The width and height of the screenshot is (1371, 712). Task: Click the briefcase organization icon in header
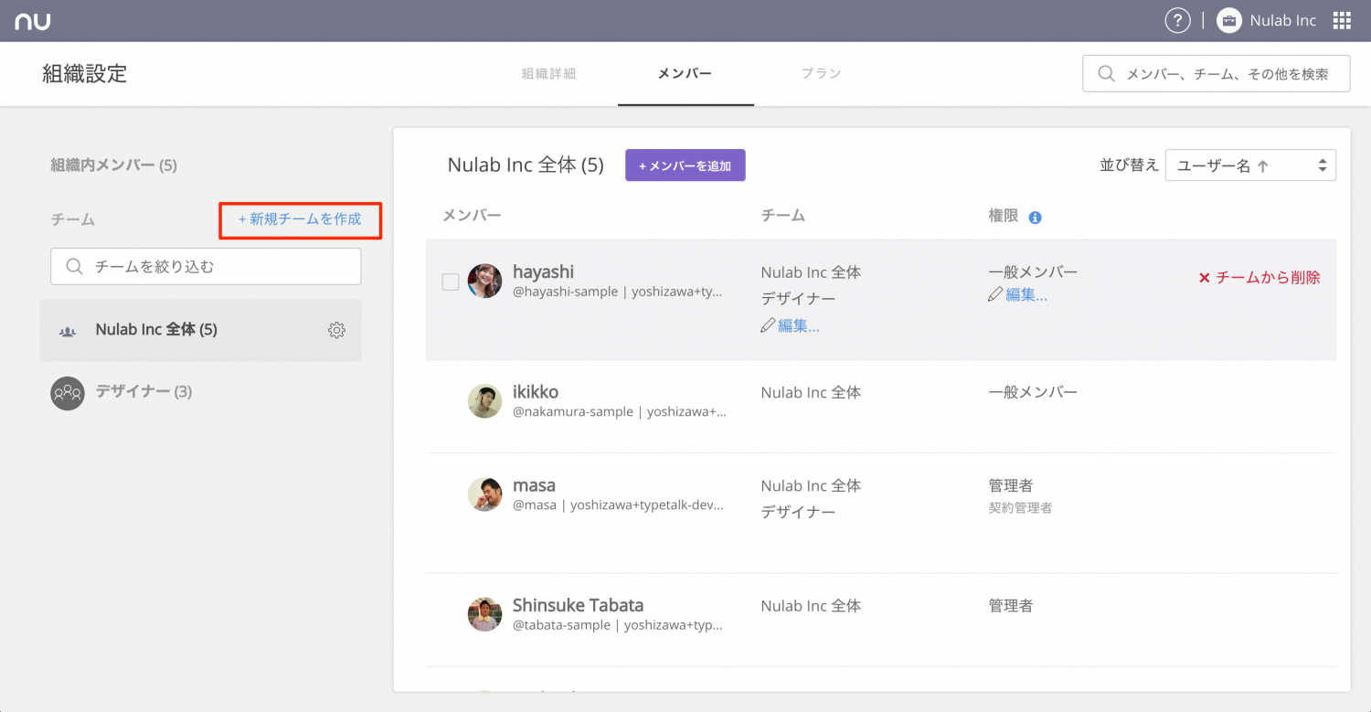pos(1229,21)
